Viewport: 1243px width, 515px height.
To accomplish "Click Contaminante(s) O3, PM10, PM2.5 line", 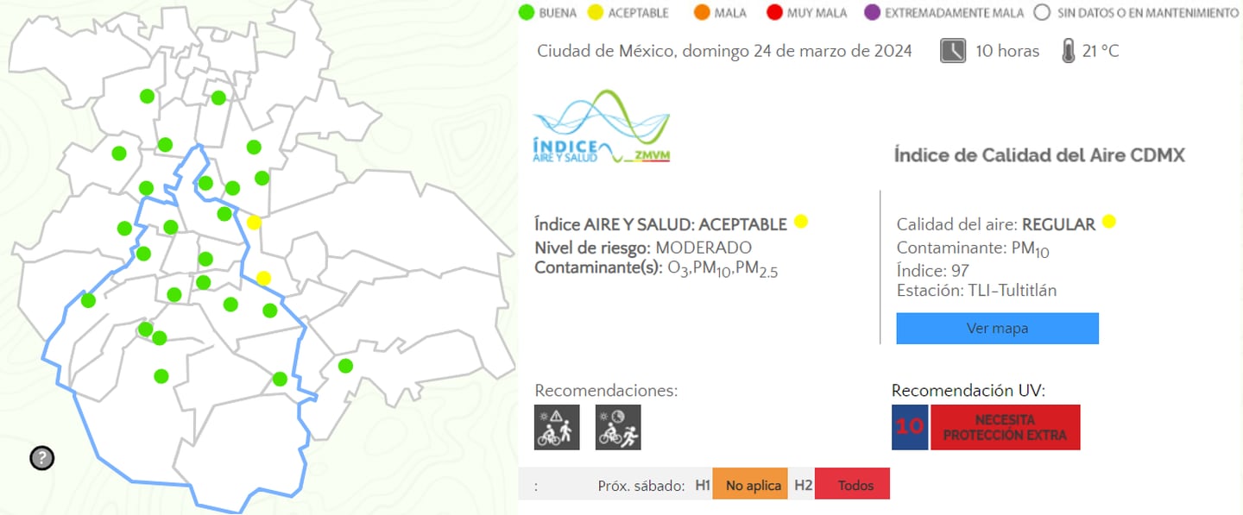I will click(657, 268).
